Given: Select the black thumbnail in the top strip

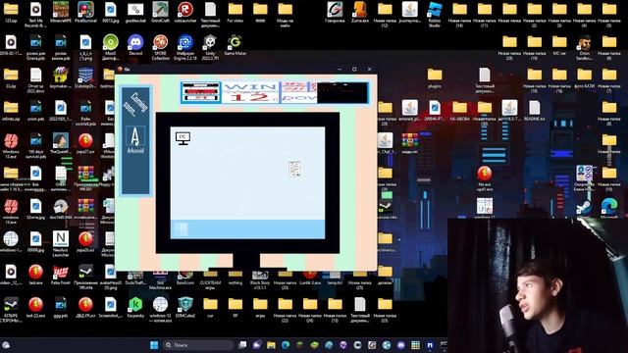Looking at the screenshot, I should 342,92.
